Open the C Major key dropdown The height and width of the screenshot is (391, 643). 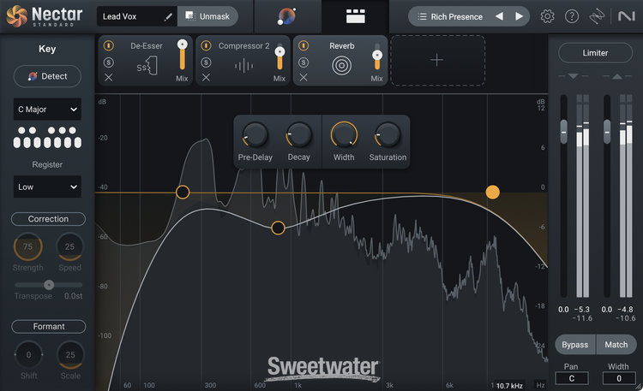coord(47,110)
